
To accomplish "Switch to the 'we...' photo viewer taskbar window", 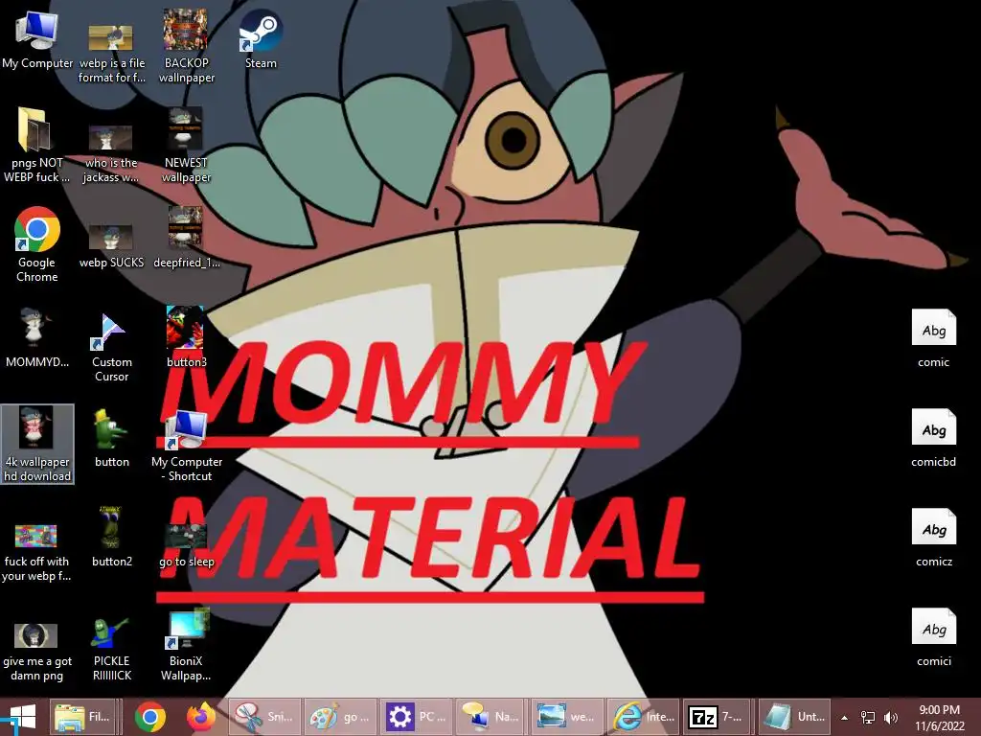I will pyautogui.click(x=567, y=717).
